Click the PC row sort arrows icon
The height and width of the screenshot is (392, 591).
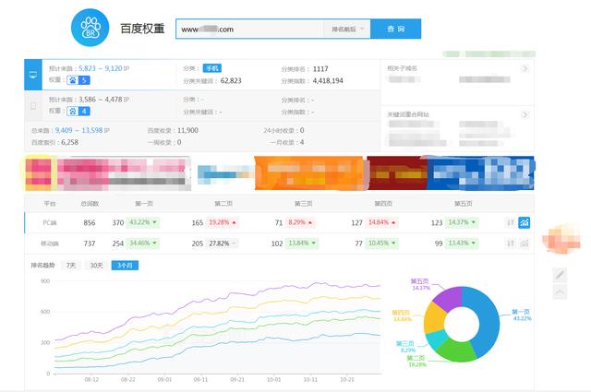click(510, 222)
